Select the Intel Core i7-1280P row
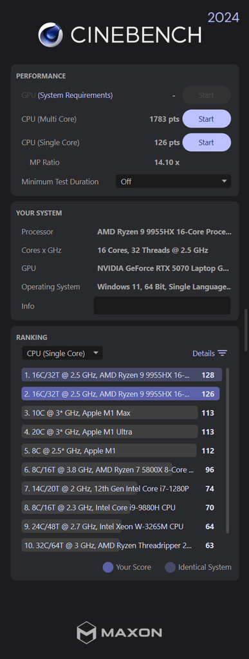This screenshot has height=659, width=249. (x=120, y=488)
